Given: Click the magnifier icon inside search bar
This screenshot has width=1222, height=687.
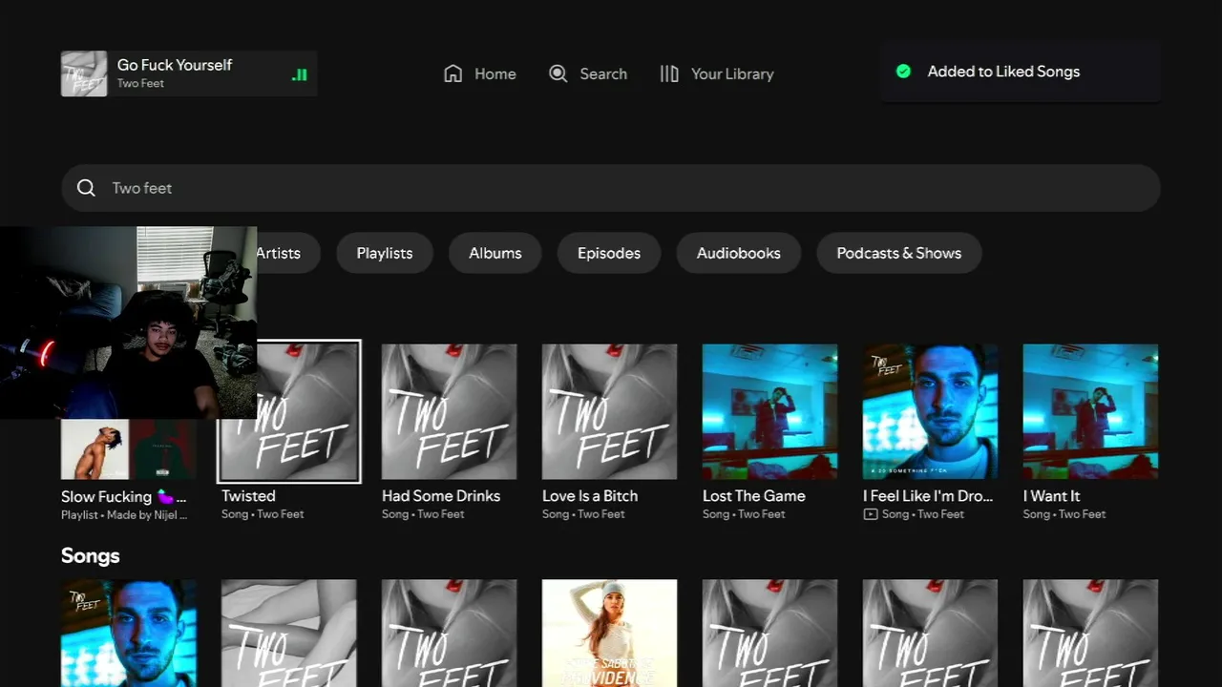Looking at the screenshot, I should (86, 188).
